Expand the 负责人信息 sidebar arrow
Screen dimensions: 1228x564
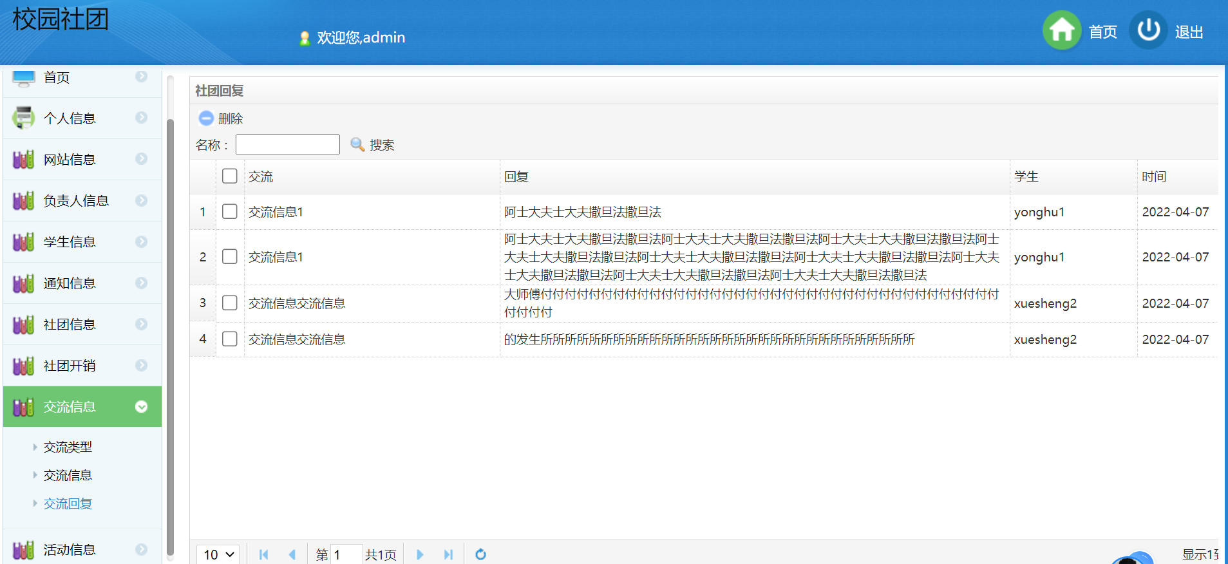coord(142,200)
